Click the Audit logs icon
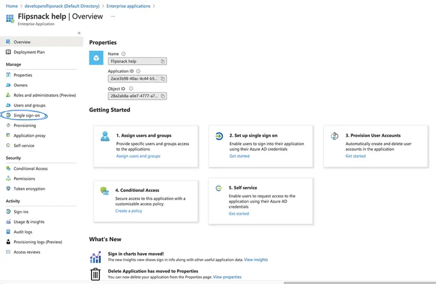Screen dimensions: 436x284 (x=8, y=232)
